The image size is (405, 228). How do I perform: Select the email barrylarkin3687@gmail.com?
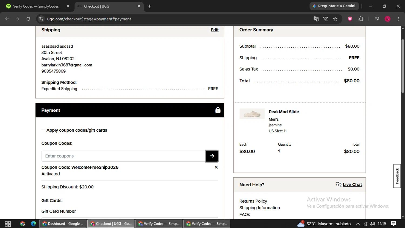pyautogui.click(x=67, y=65)
